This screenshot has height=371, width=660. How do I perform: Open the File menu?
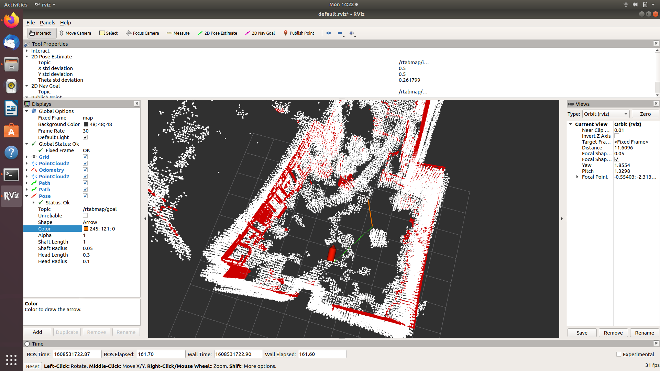[x=31, y=23]
